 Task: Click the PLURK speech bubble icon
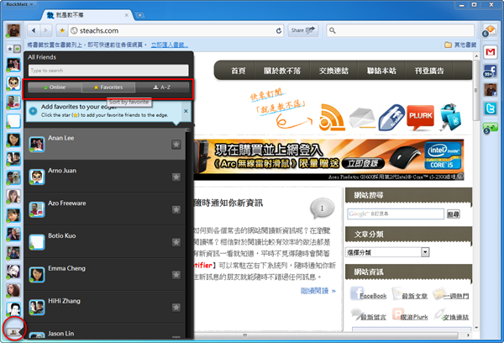click(421, 117)
